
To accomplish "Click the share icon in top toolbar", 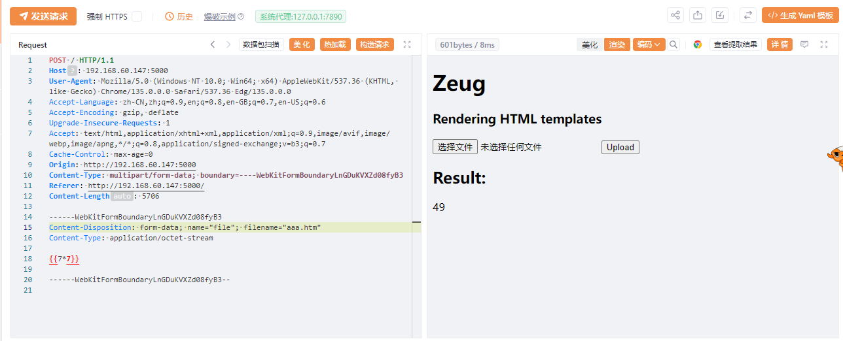I will tap(675, 16).
